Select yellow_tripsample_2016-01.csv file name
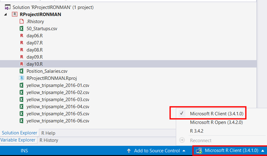267x156 pixels. tap(58, 85)
